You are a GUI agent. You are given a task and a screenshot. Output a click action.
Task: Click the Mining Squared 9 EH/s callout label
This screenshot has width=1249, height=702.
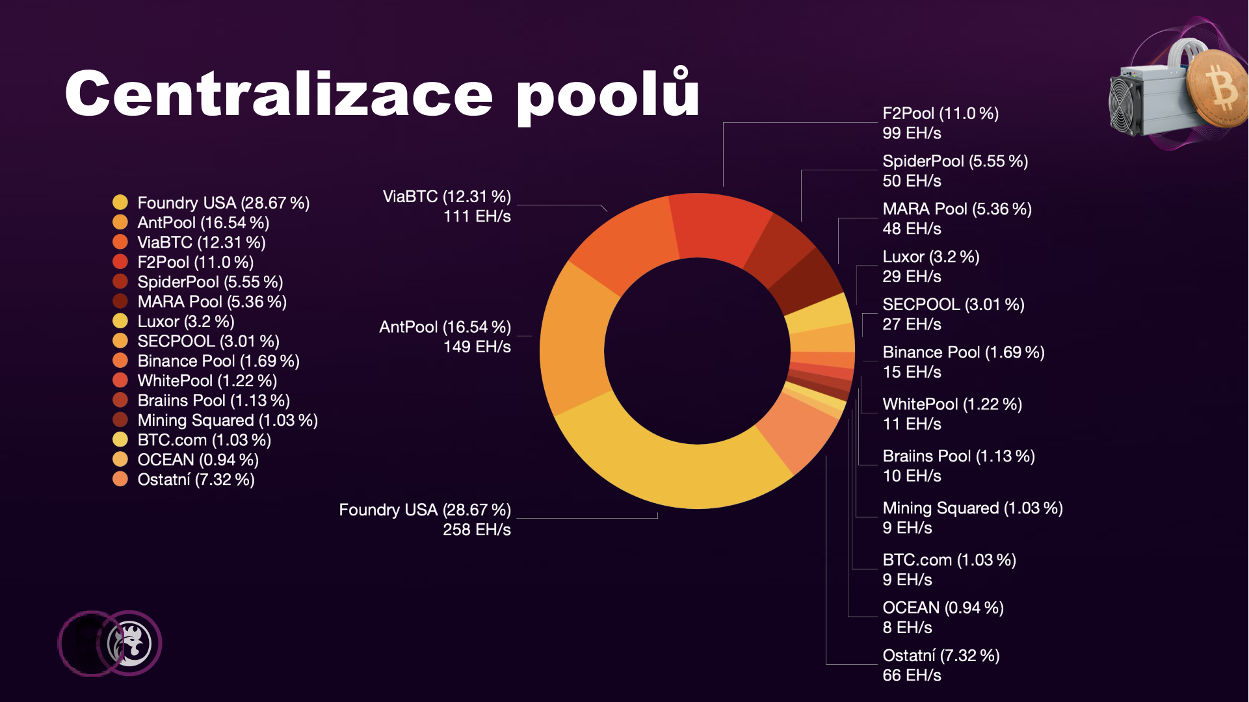972,517
